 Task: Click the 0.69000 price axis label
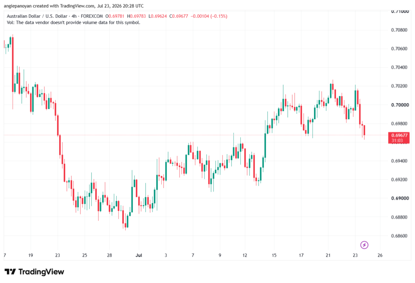[400, 198]
